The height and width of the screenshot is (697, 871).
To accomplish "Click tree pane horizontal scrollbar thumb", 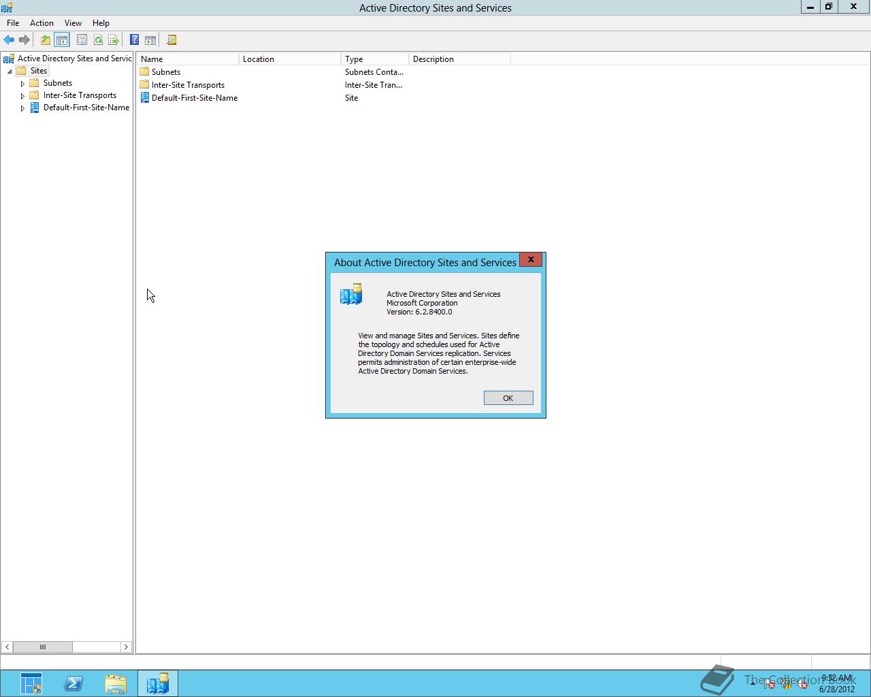I will (x=42, y=647).
